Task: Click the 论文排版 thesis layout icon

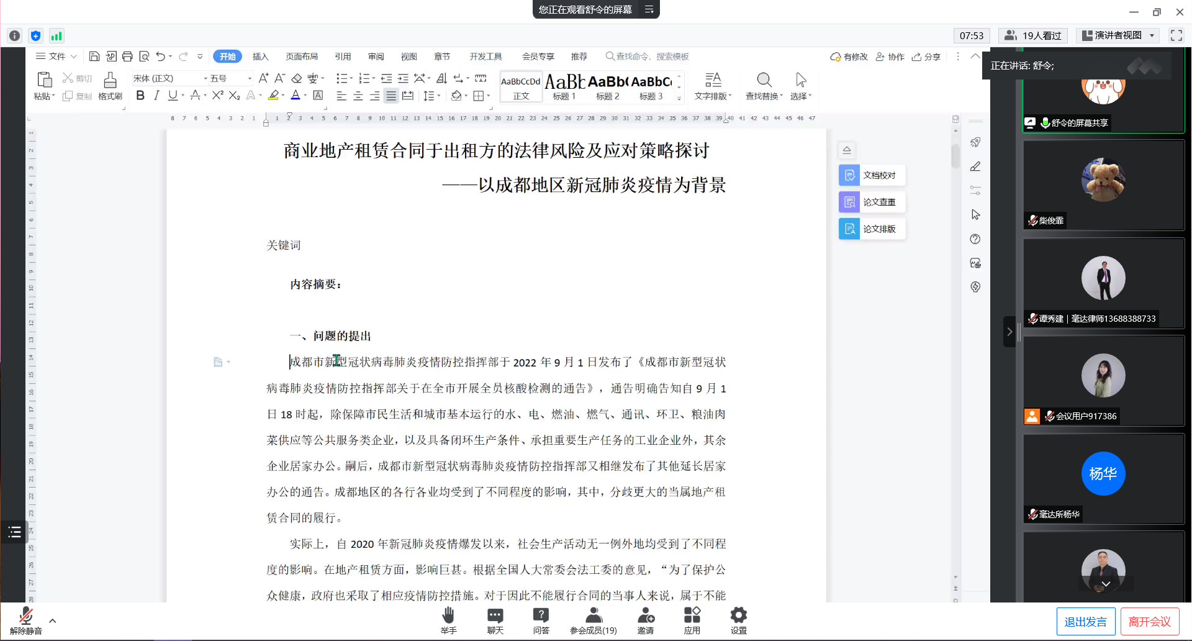Action: coord(849,229)
